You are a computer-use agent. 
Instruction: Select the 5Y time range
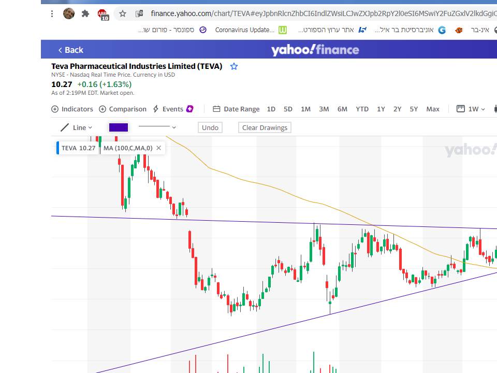414,109
